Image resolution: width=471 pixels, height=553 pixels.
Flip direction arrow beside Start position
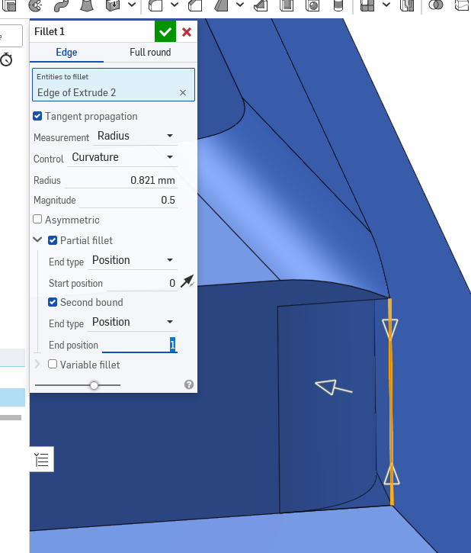click(x=187, y=281)
